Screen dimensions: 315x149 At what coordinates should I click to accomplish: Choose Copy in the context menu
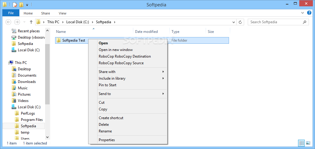pyautogui.click(x=103, y=109)
